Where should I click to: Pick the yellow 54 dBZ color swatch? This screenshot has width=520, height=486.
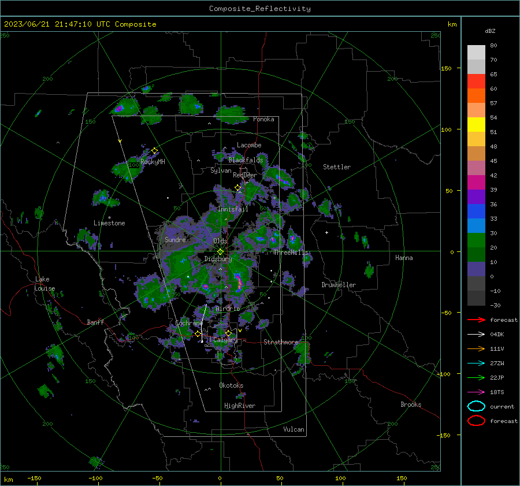coord(476,125)
